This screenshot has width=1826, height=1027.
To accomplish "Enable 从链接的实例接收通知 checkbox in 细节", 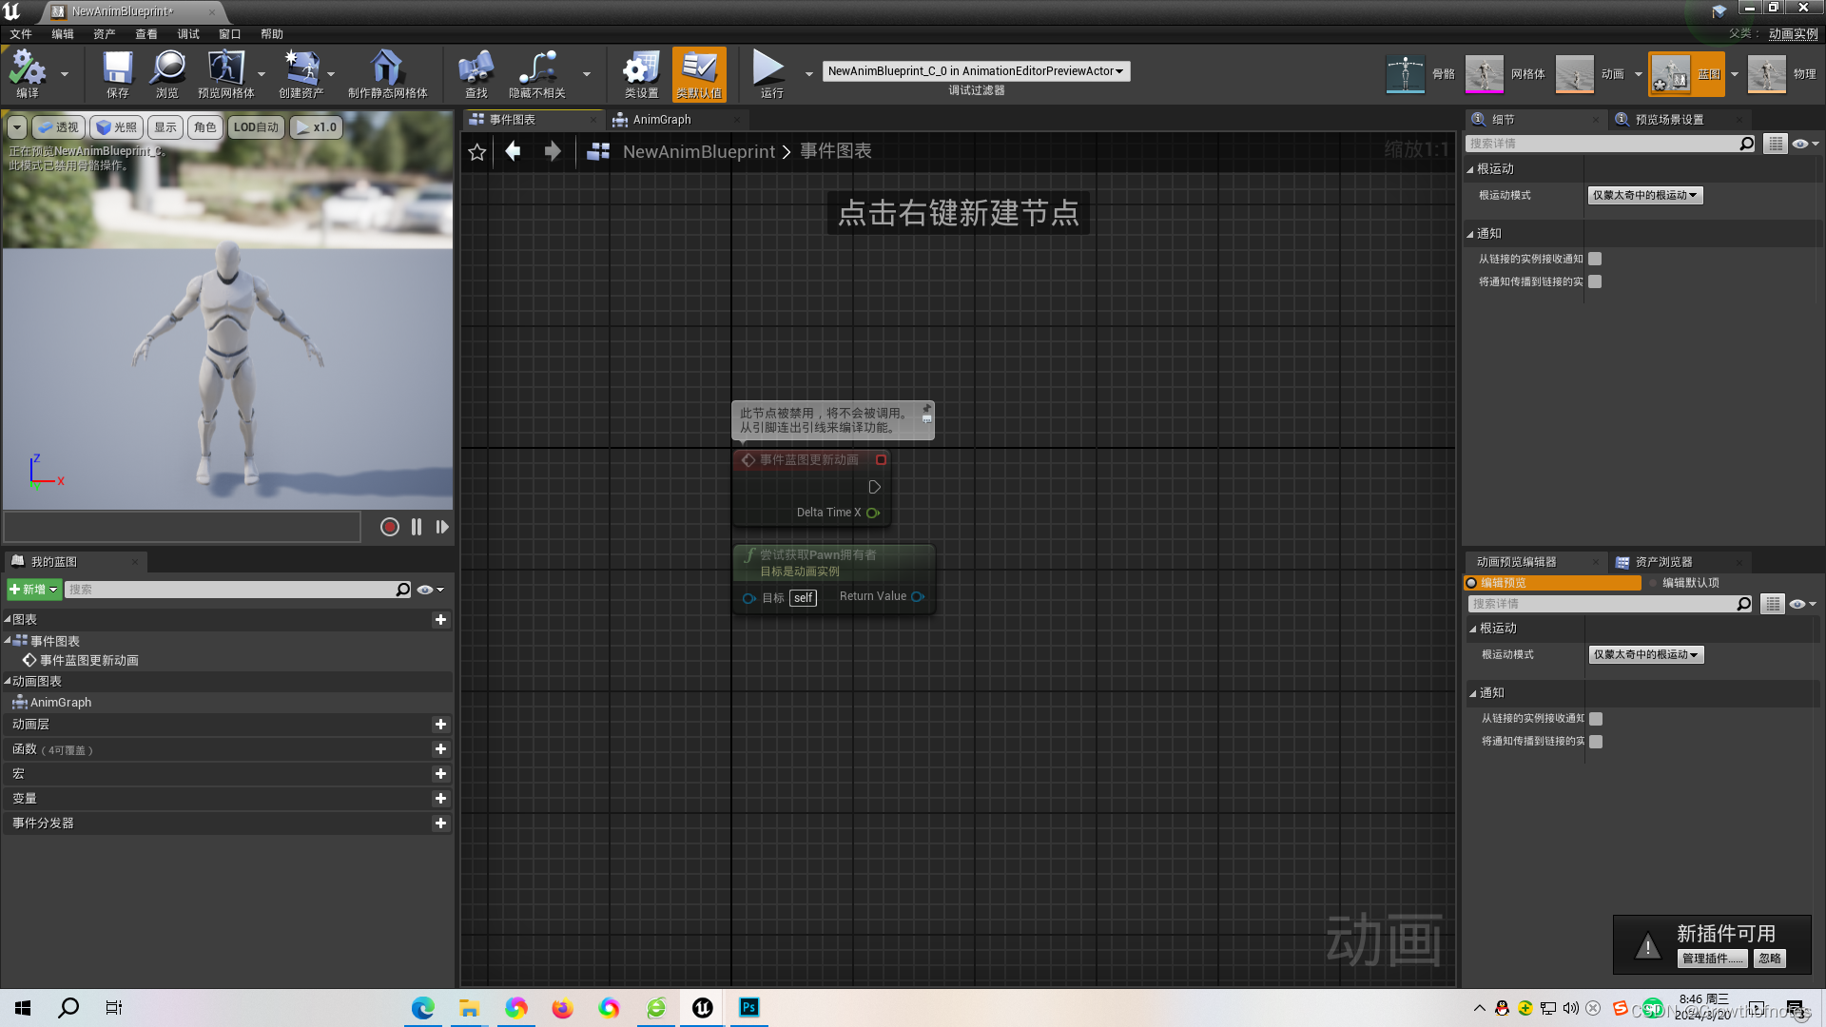I will coord(1595,259).
